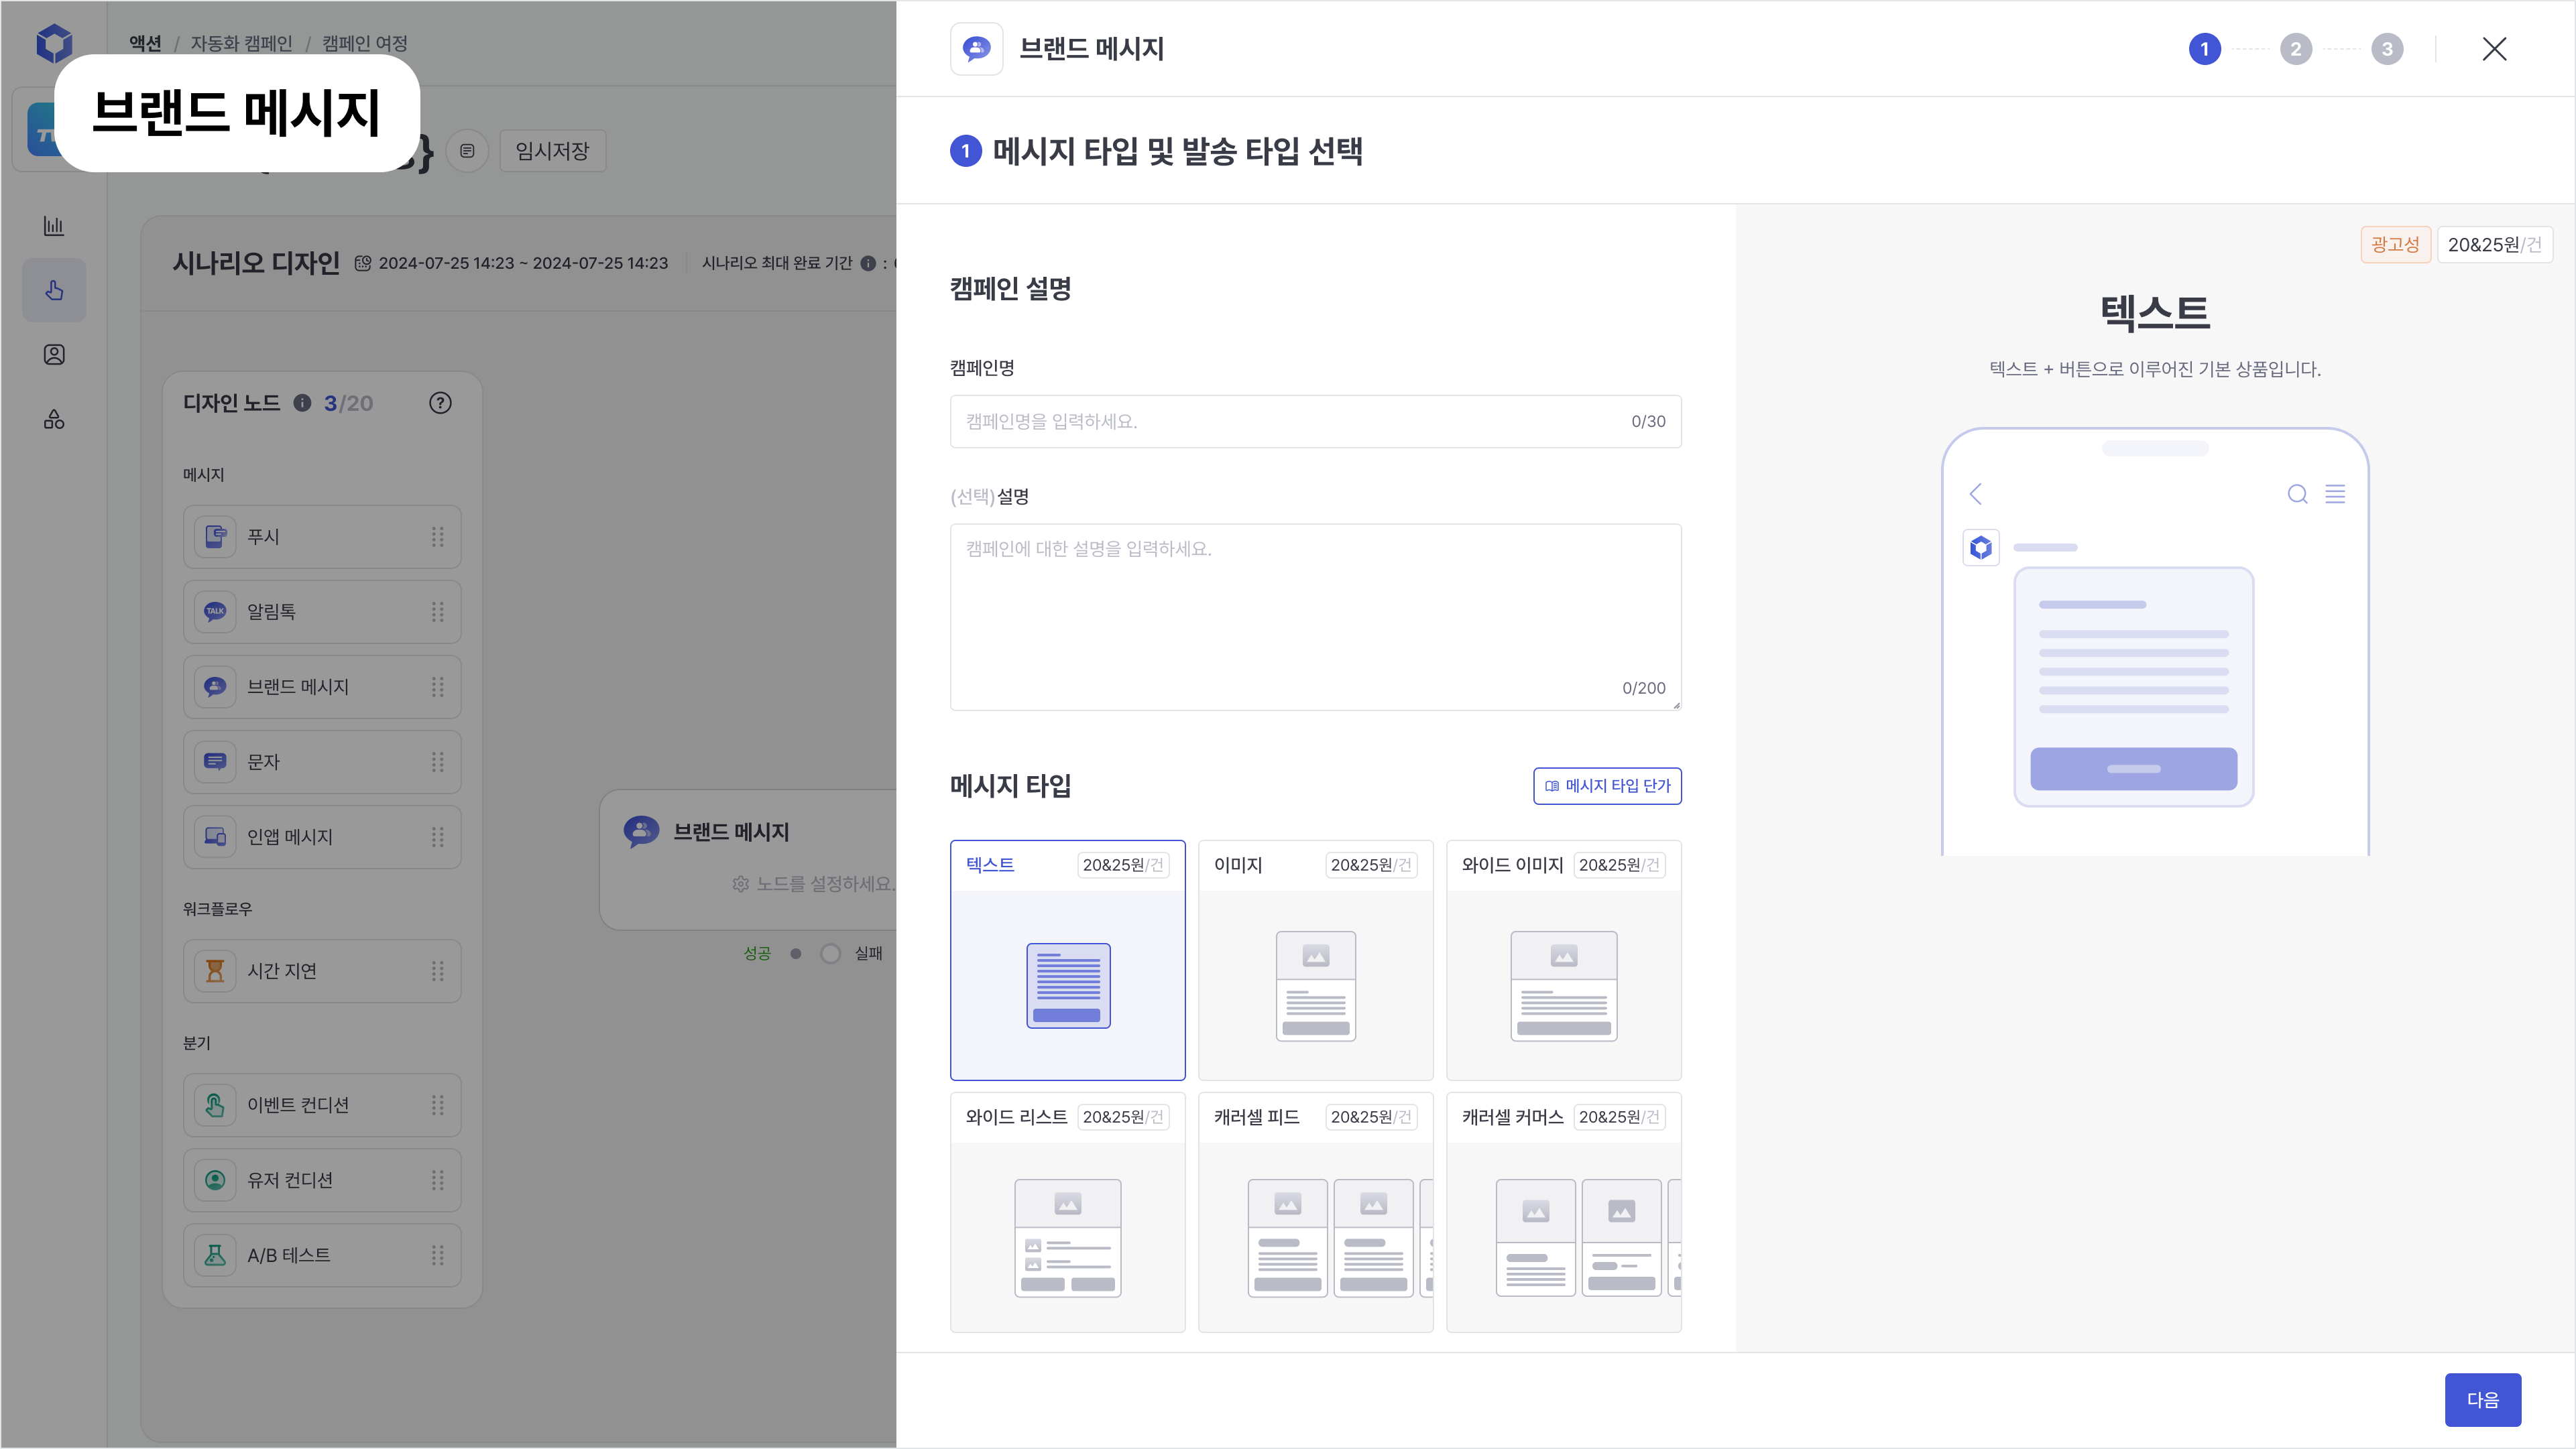The width and height of the screenshot is (2576, 1449).
Task: Click the analytics bar chart sidebar icon
Action: pyautogui.click(x=54, y=226)
